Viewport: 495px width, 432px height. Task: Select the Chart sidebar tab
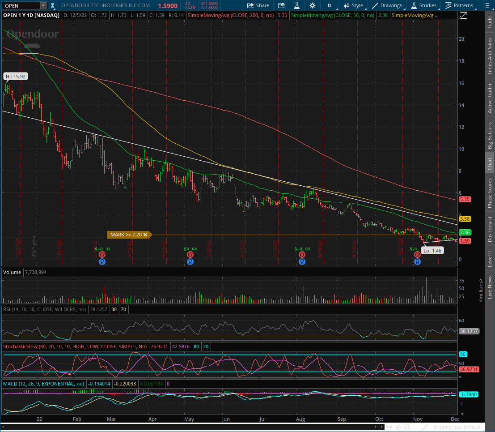pyautogui.click(x=490, y=164)
